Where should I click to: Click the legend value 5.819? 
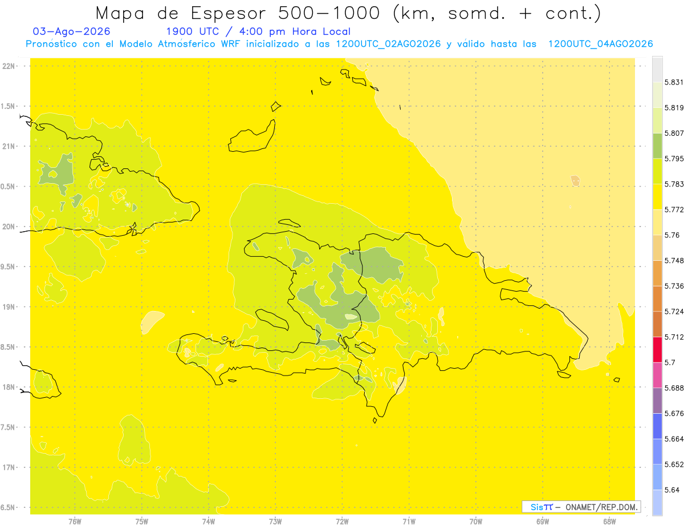[x=674, y=108]
